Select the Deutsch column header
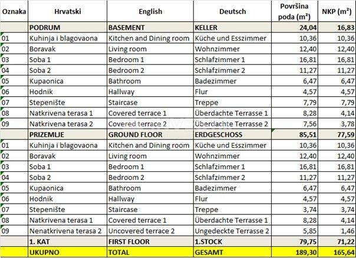The width and height of the screenshot is (356, 258). (x=232, y=11)
